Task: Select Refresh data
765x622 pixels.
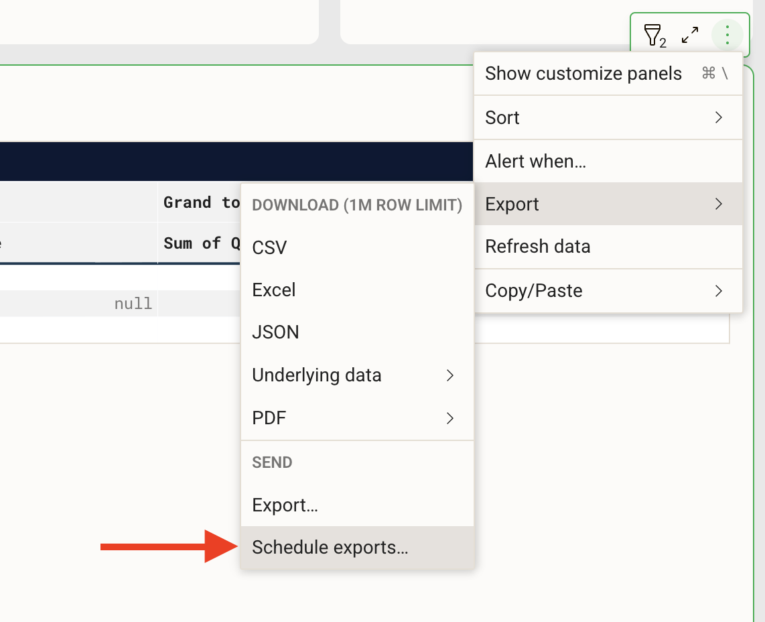Action: point(608,247)
